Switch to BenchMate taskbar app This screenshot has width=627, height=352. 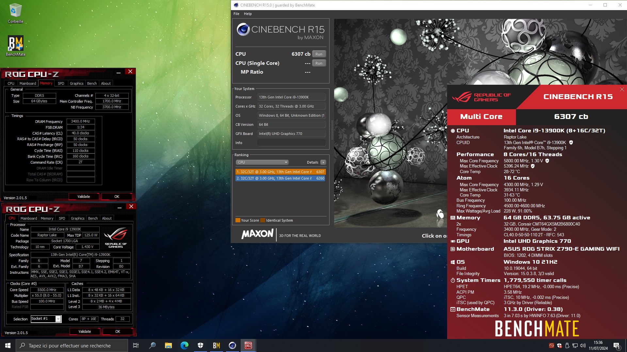[216, 345]
